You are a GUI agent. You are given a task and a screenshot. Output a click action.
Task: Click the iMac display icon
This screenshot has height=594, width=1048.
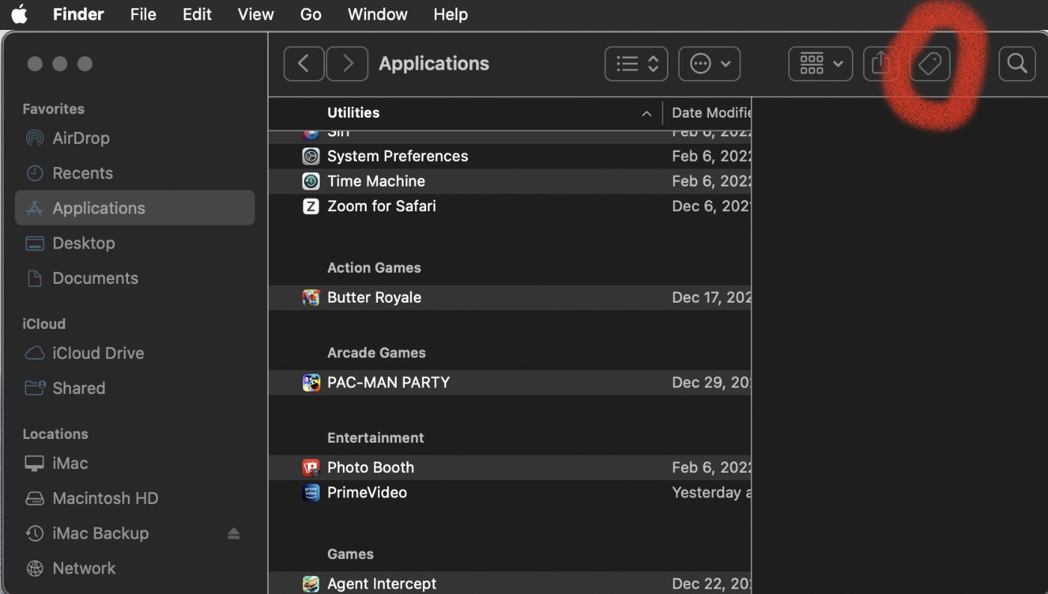tap(34, 464)
